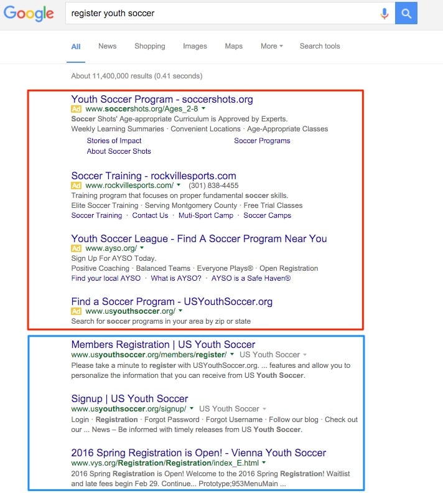Click Find your local AYSO sitelink
This screenshot has height=493, width=443.
tap(106, 278)
